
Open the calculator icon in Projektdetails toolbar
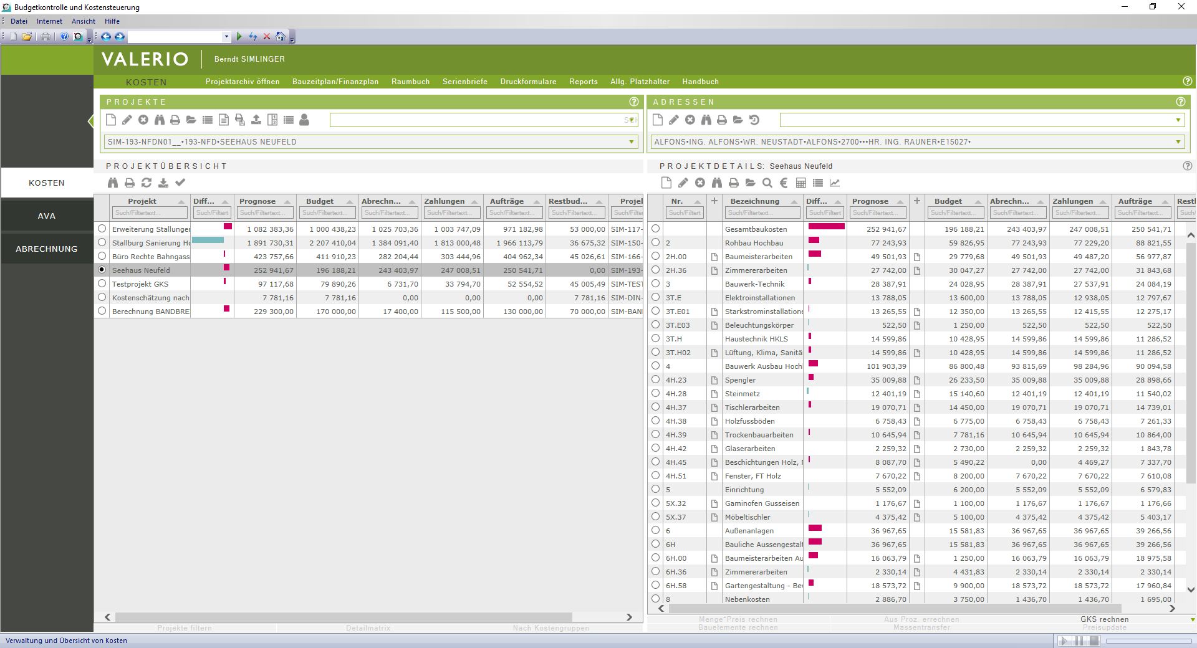click(x=801, y=183)
